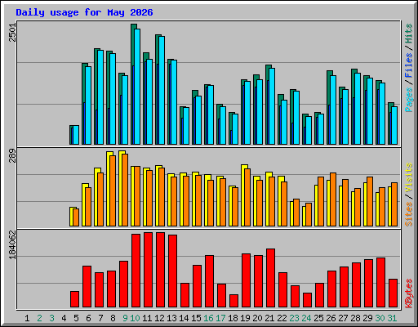Click day 6 on the x-axis
Viewport: 418px width, 327px height.
pyautogui.click(x=88, y=318)
